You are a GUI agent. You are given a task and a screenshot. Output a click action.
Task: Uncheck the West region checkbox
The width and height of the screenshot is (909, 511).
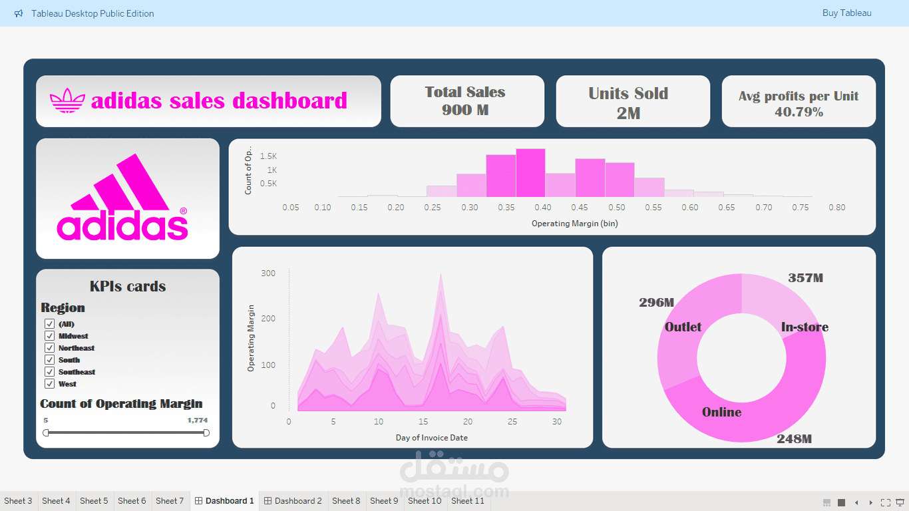coord(49,384)
